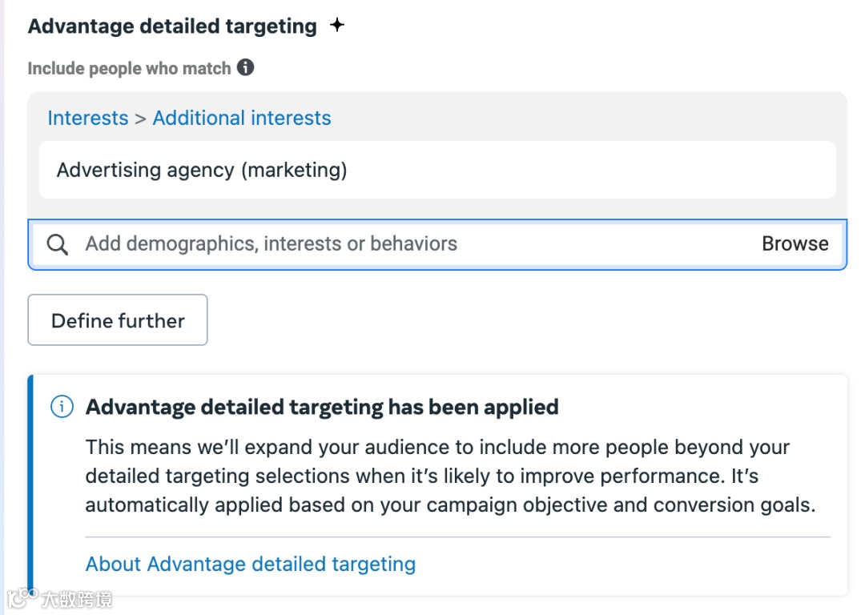Image resolution: width=865 pixels, height=615 pixels.
Task: Click the breadcrumb arrow separator after Interests
Action: tap(140, 119)
